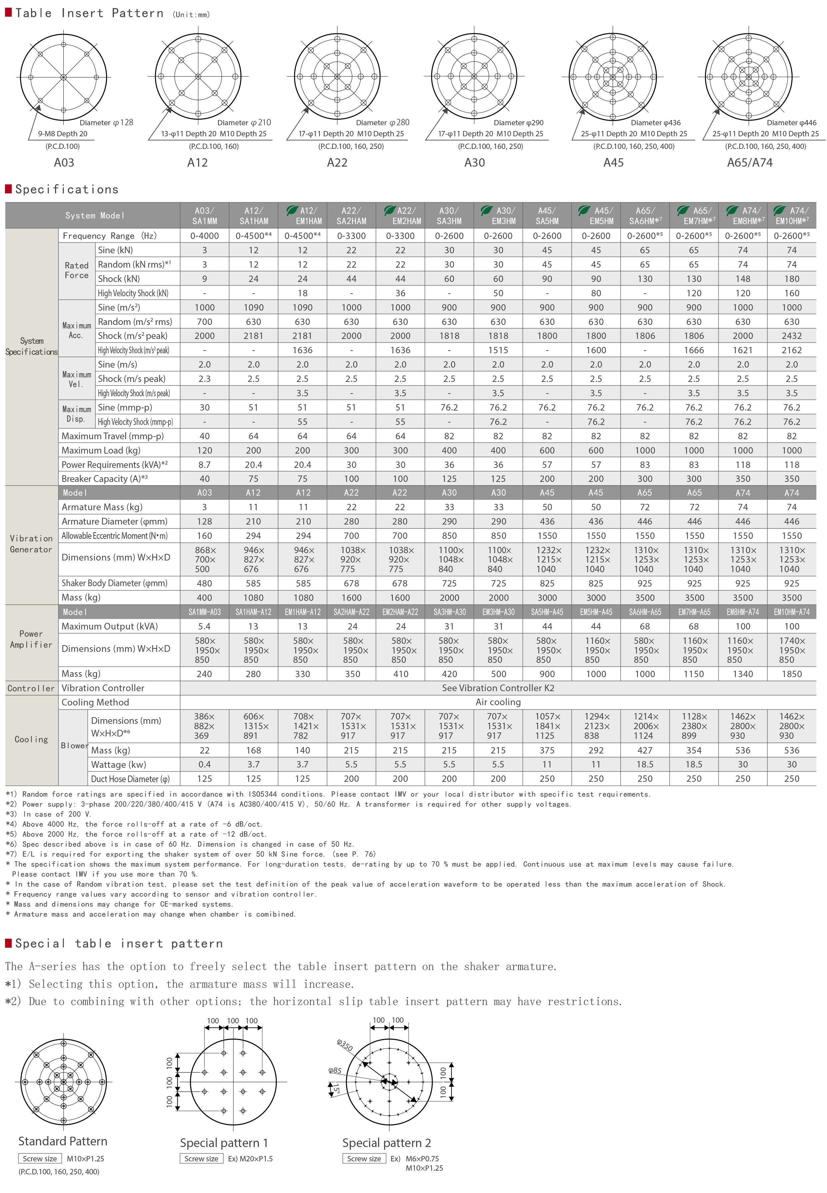Screen dimensions: 827x1193
Task: Click footnote *7 about E/L requirement
Action: click(191, 854)
